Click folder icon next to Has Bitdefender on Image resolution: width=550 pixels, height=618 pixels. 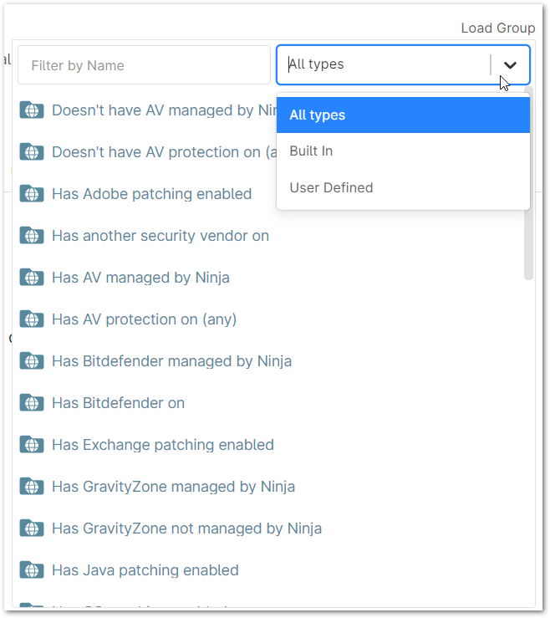(32, 403)
